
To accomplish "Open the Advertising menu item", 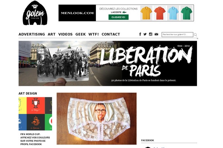I will [x=32, y=34].
